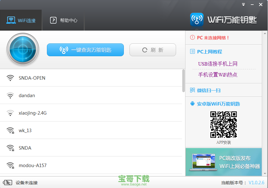Switch to the 帮助中心 tab
The image size is (268, 188).
point(63,20)
